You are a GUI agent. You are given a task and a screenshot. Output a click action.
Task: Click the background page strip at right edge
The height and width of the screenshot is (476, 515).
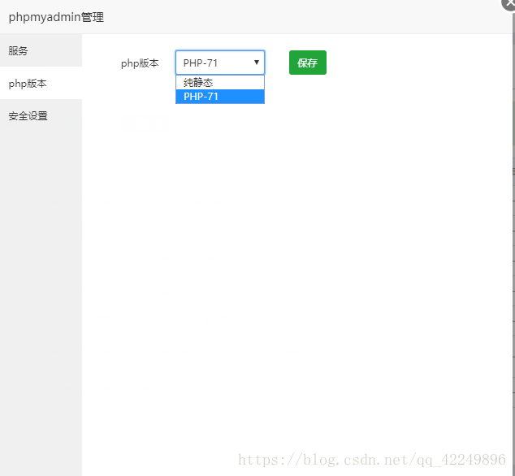513,244
